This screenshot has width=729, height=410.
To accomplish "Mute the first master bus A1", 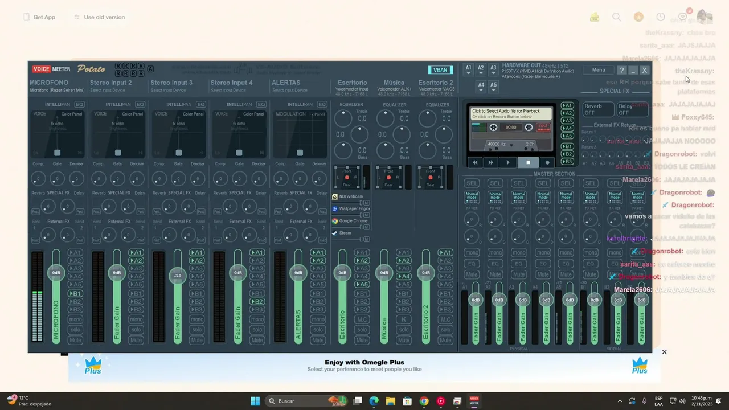I will (x=472, y=274).
